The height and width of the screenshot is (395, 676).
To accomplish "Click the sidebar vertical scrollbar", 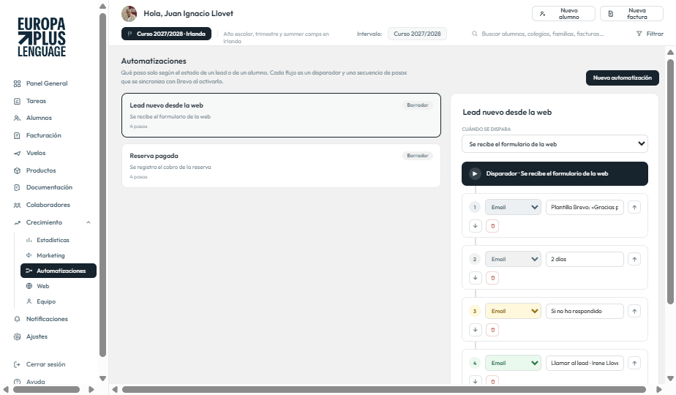I will tap(102, 185).
